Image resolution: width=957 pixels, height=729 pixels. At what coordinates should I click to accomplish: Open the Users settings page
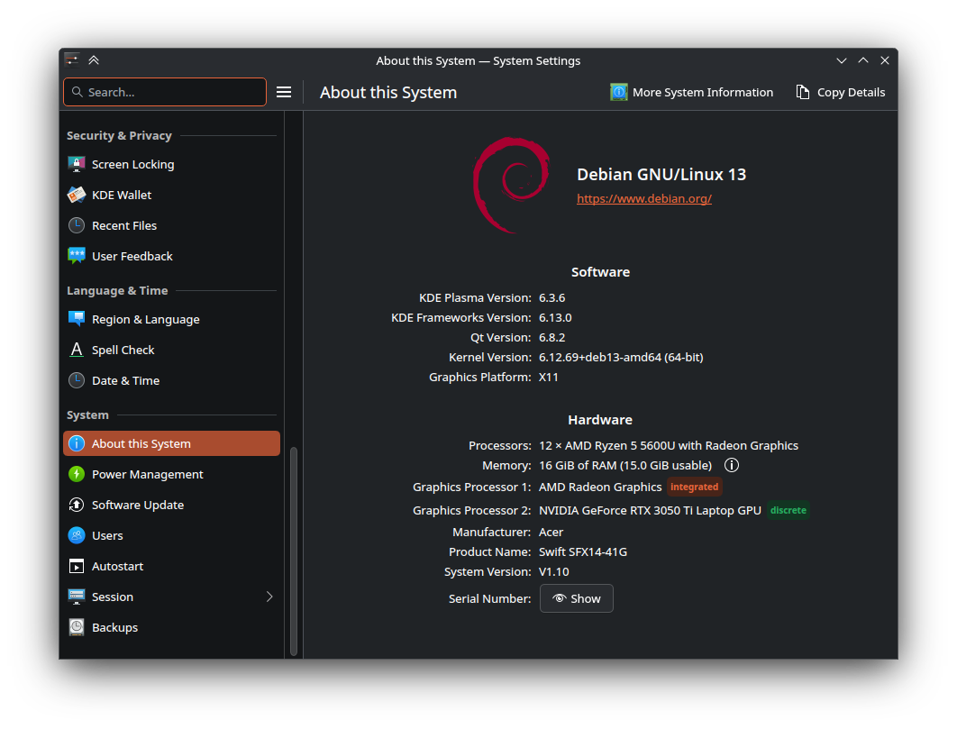pos(107,535)
